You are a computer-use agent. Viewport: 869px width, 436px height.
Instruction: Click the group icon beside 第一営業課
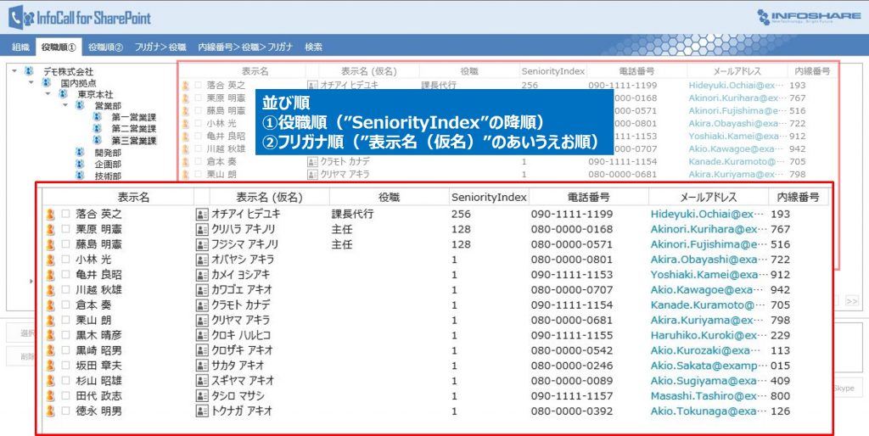(98, 117)
